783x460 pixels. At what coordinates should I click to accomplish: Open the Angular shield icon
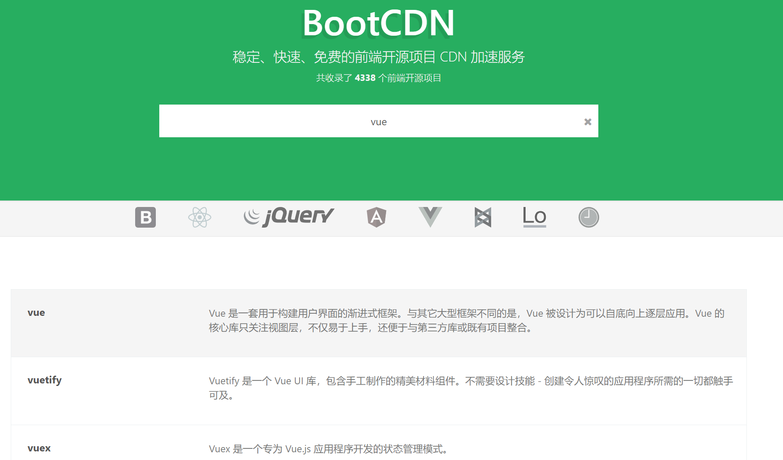point(377,217)
